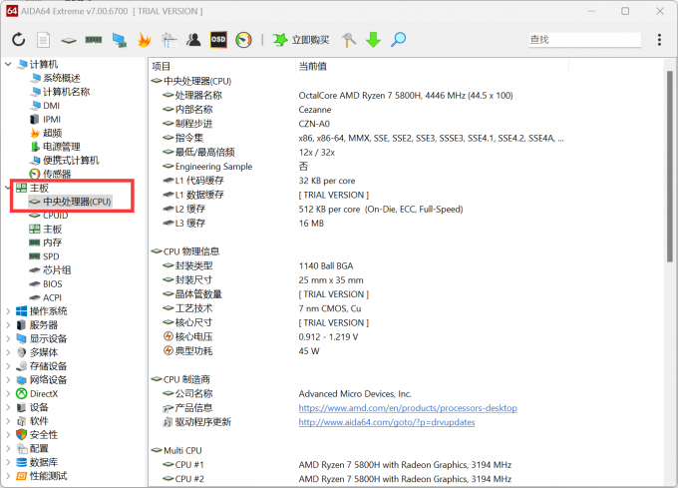
Task: Click the Refresh toolbar icon
Action: click(x=19, y=40)
